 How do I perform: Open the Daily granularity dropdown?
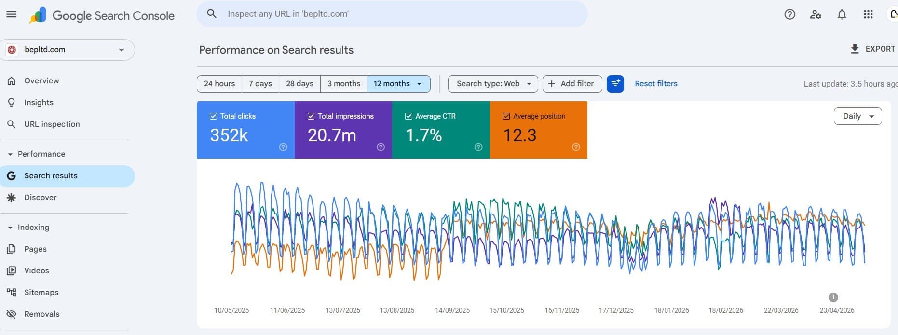point(858,116)
